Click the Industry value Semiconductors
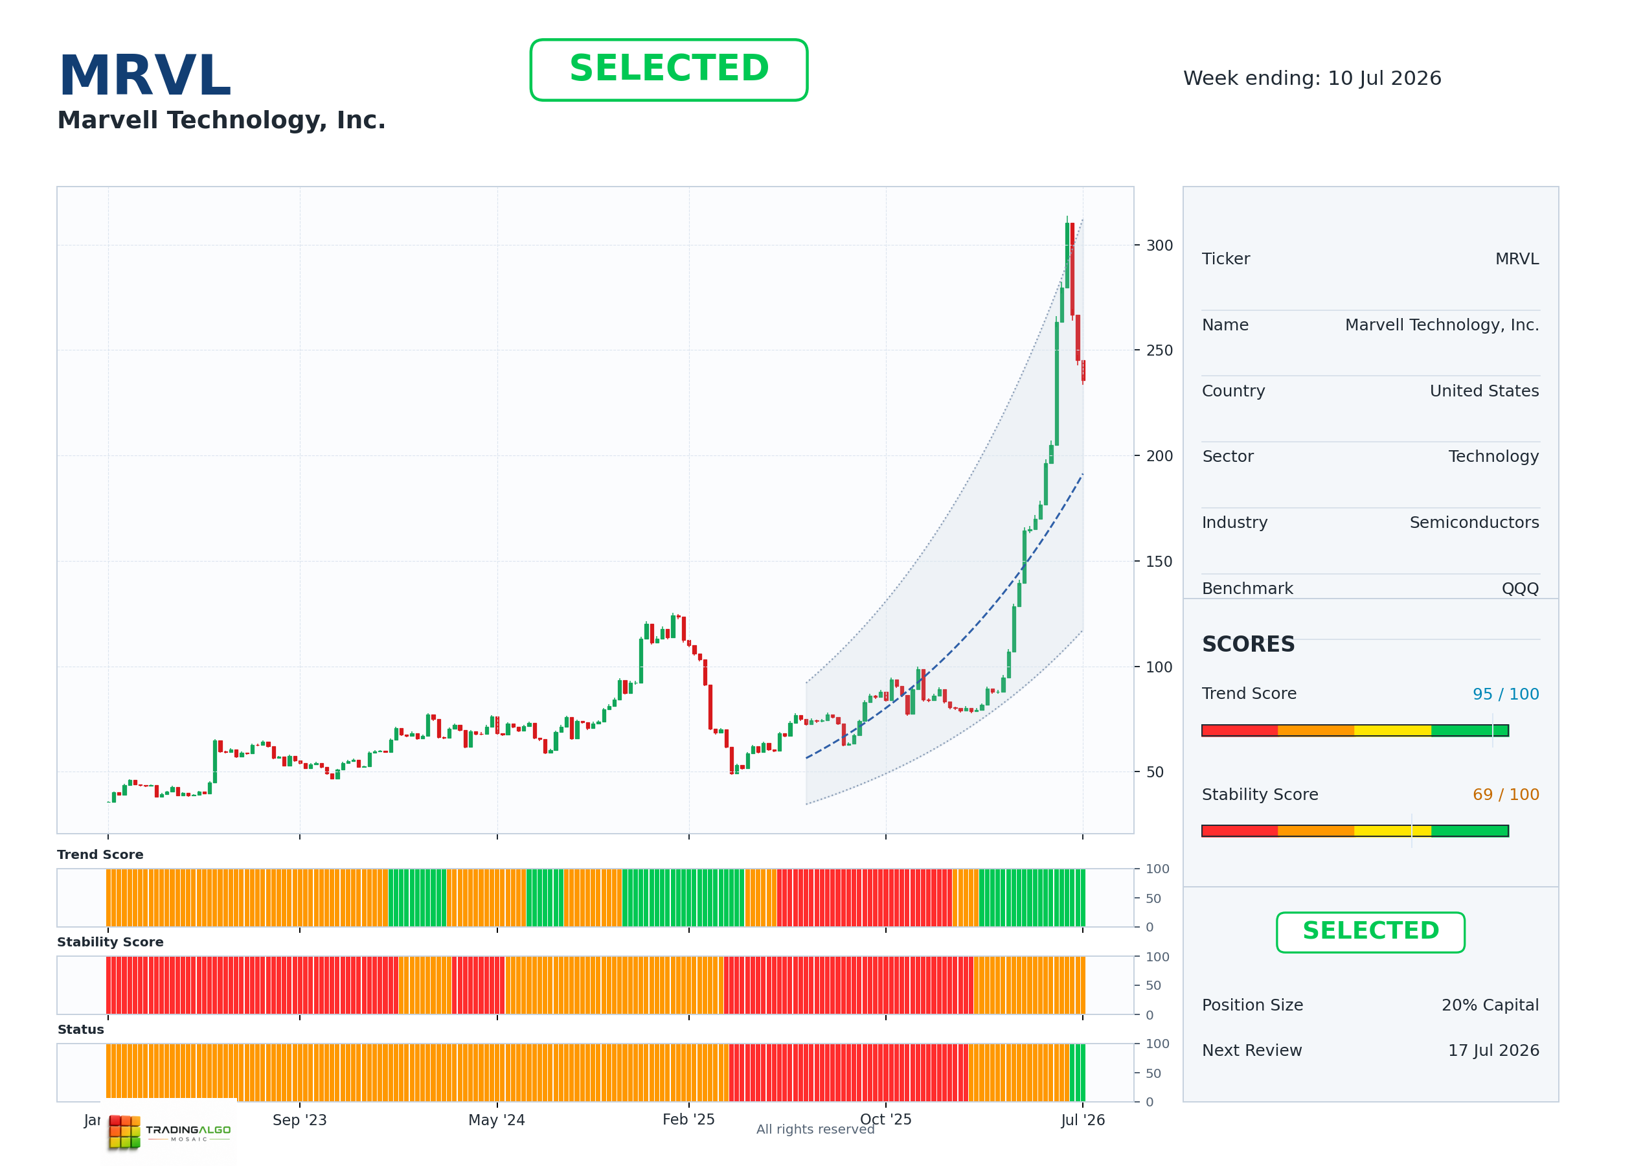 tap(1474, 522)
